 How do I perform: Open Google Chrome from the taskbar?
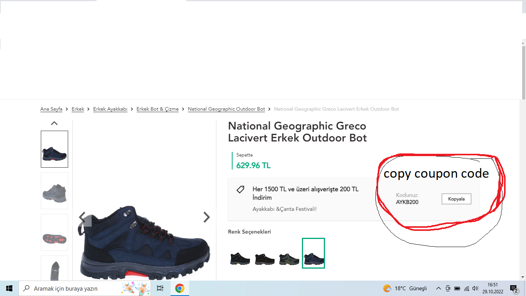point(179,288)
